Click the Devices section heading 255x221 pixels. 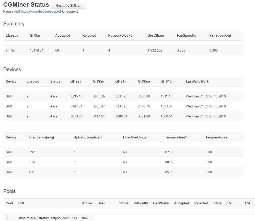tap(12, 69)
